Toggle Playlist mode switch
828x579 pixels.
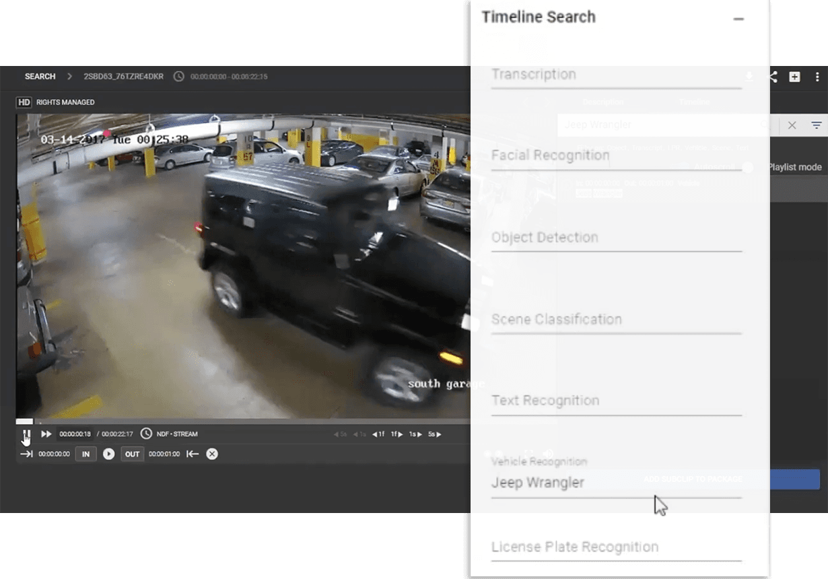pyautogui.click(x=749, y=167)
